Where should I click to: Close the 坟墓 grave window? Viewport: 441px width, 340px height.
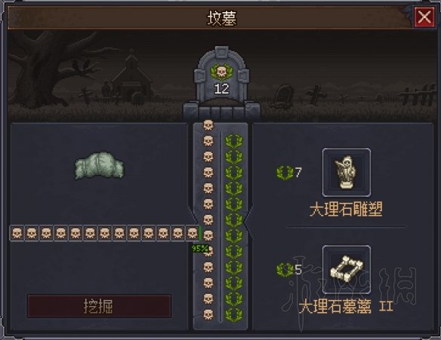pyautogui.click(x=424, y=17)
